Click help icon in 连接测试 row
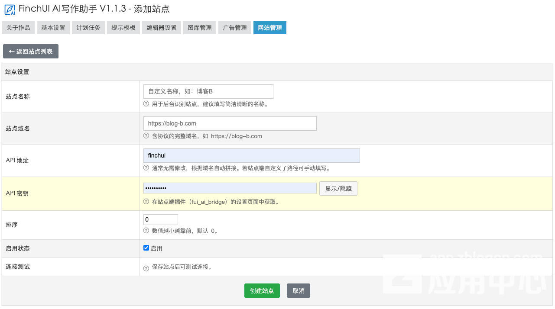 click(146, 267)
